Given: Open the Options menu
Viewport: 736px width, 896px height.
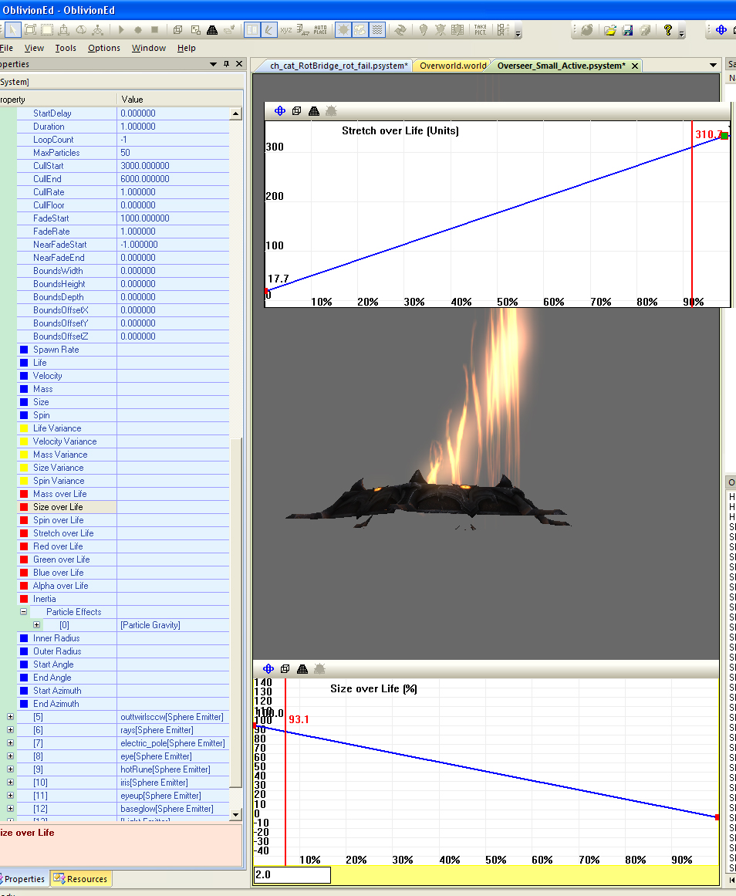Looking at the screenshot, I should pos(104,48).
